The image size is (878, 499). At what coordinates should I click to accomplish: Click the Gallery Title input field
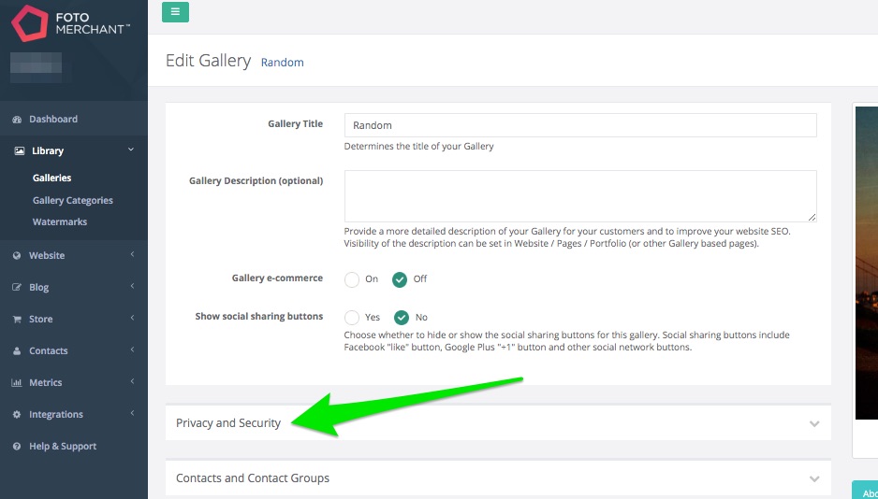(580, 125)
